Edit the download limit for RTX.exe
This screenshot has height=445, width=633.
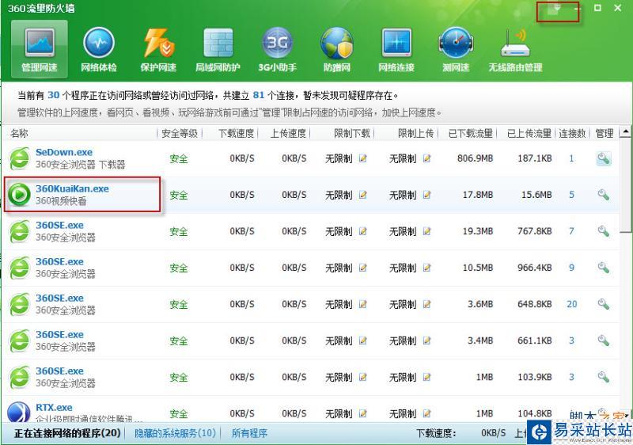pyautogui.click(x=363, y=413)
